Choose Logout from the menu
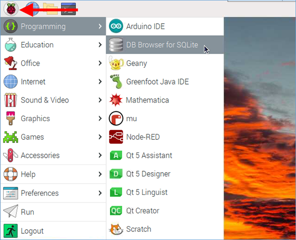296x240 pixels. click(x=53, y=230)
